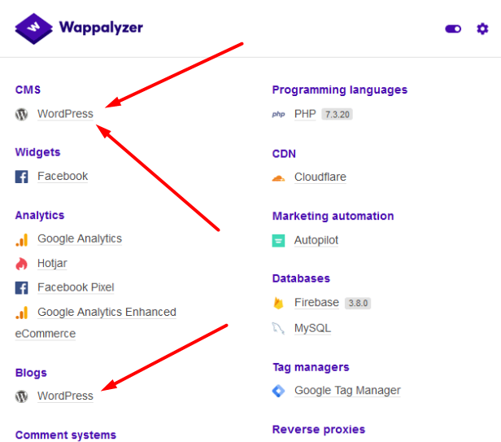The height and width of the screenshot is (442, 501).
Task: Click the Facebook icon under Widgets
Action: tap(21, 177)
